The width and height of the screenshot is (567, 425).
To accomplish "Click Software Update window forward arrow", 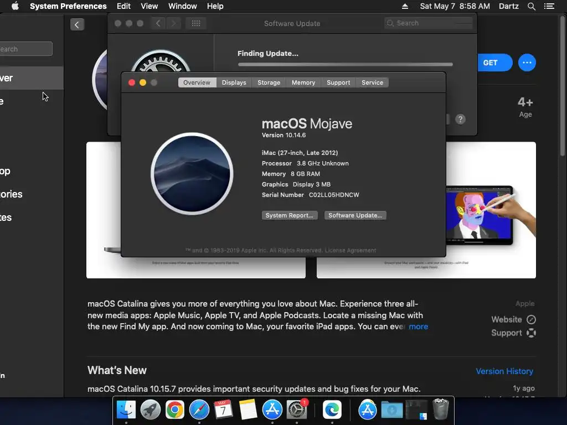I will pyautogui.click(x=173, y=23).
